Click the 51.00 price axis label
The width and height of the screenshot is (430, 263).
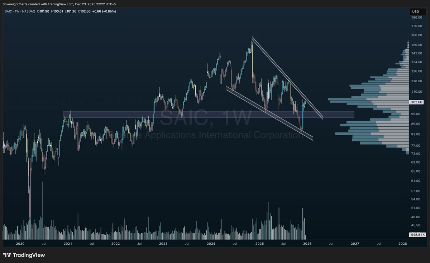coord(416,208)
